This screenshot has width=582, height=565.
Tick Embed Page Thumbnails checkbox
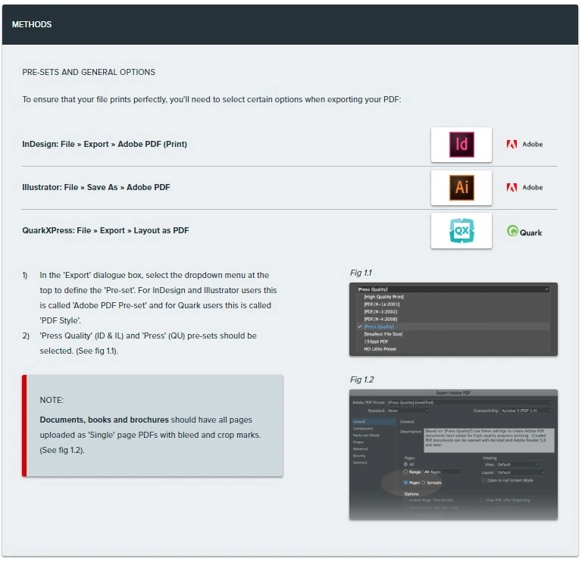[x=405, y=500]
